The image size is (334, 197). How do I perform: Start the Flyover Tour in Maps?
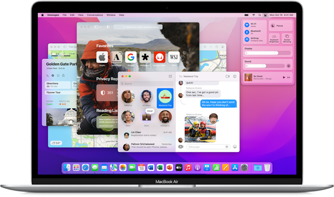pyautogui.click(x=61, y=92)
